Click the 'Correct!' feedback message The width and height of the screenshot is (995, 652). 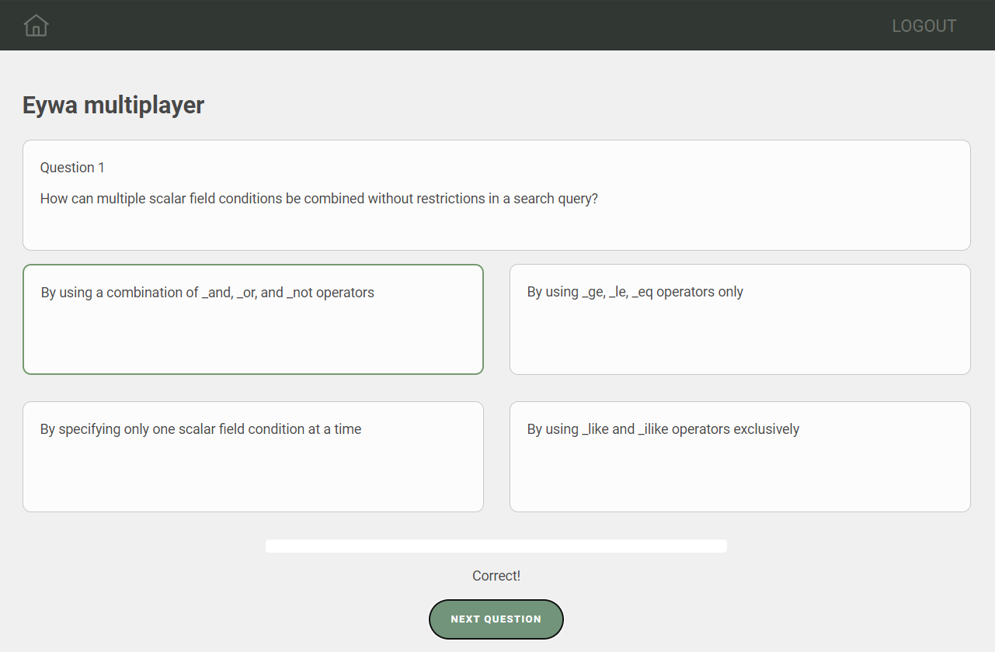tap(496, 576)
